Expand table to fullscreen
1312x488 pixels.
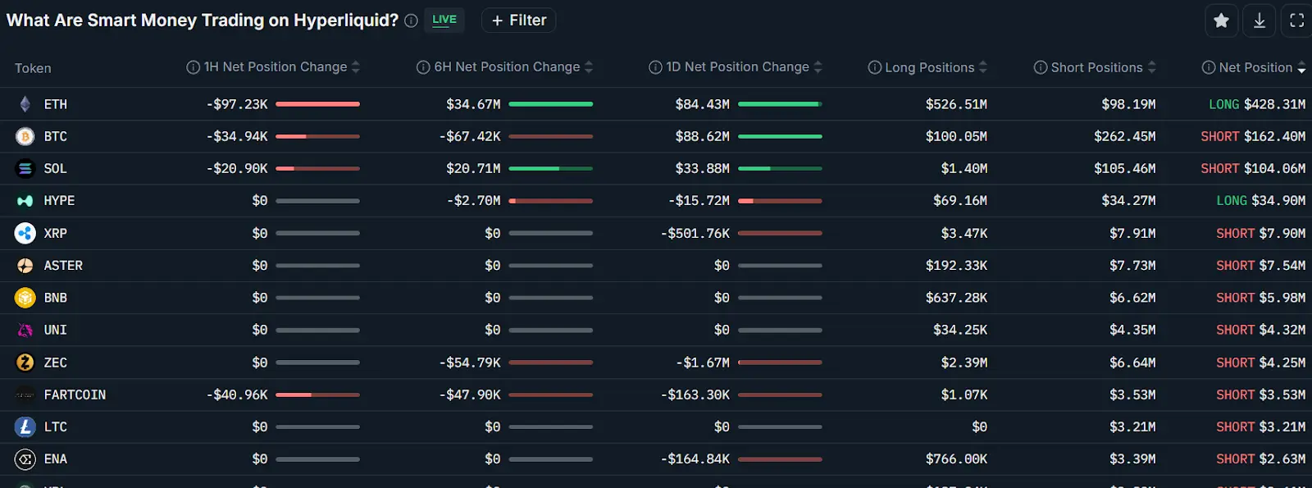(x=1296, y=21)
